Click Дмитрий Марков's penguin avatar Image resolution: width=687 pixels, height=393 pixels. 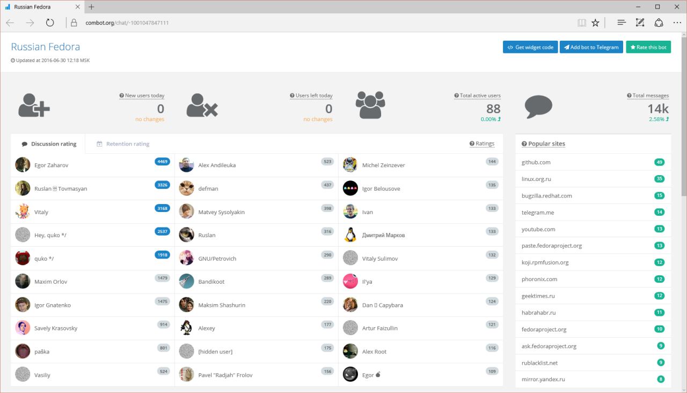point(350,235)
